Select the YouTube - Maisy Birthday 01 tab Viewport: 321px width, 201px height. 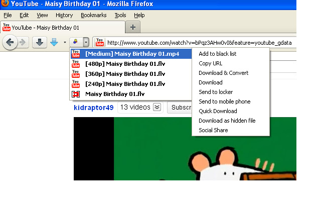[x=62, y=27]
